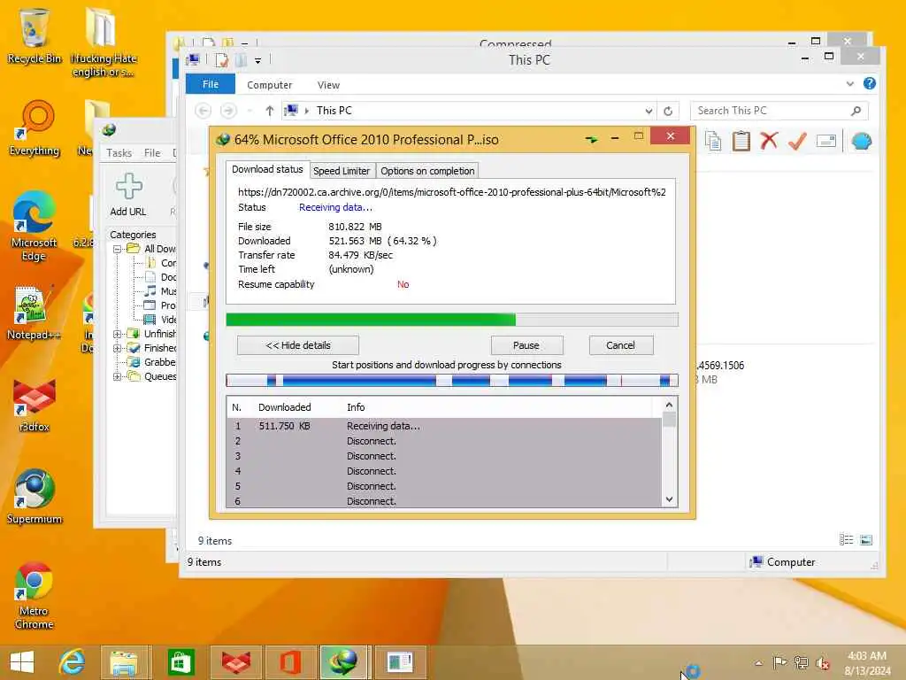The image size is (906, 680).
Task: Select the Metro Chrome desktop icon
Action: pyautogui.click(x=35, y=596)
